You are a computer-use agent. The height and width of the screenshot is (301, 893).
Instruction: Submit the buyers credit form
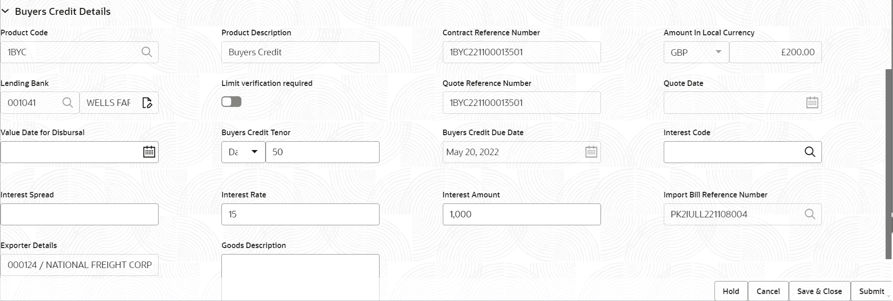click(871, 291)
